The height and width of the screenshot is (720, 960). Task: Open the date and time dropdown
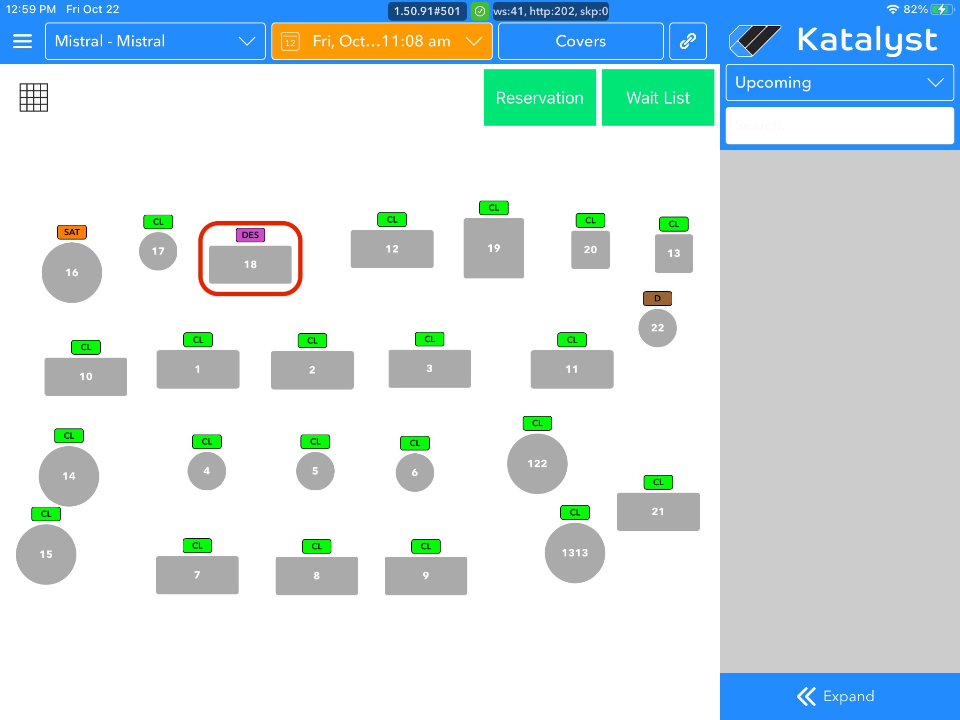click(x=382, y=41)
